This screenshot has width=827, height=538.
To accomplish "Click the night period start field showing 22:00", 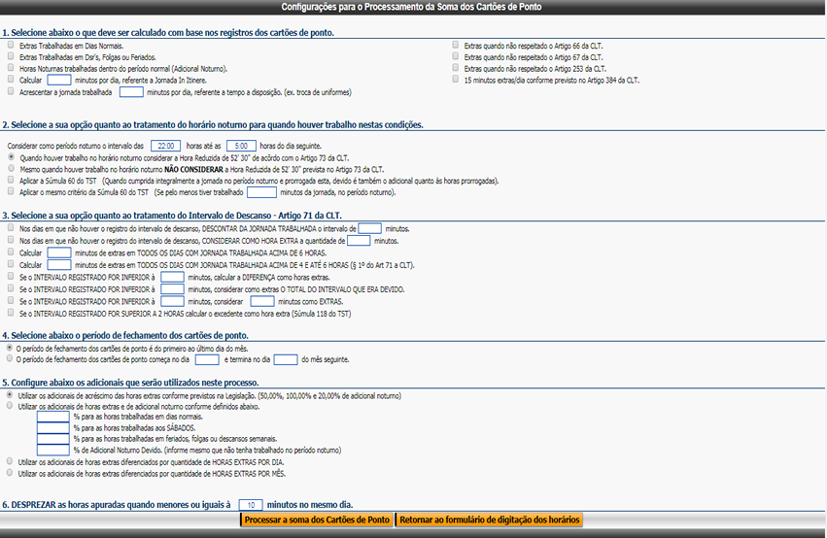I will pos(165,145).
